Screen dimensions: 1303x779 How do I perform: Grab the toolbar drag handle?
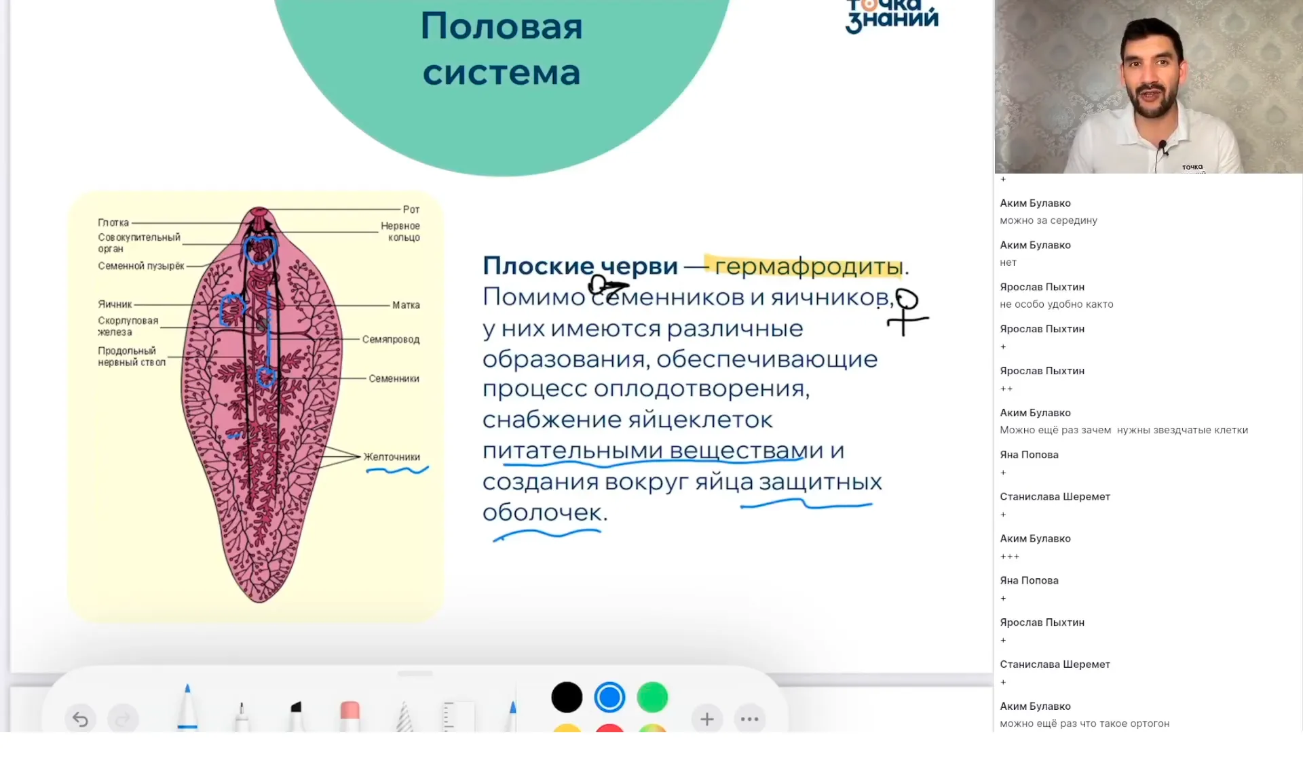point(414,673)
